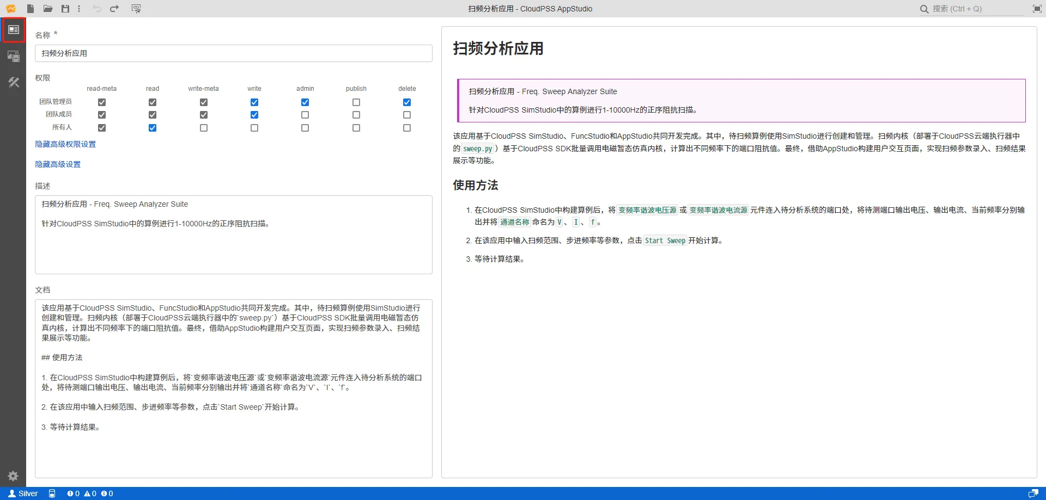Open settings via the gear icon
1046x500 pixels.
coord(14,476)
